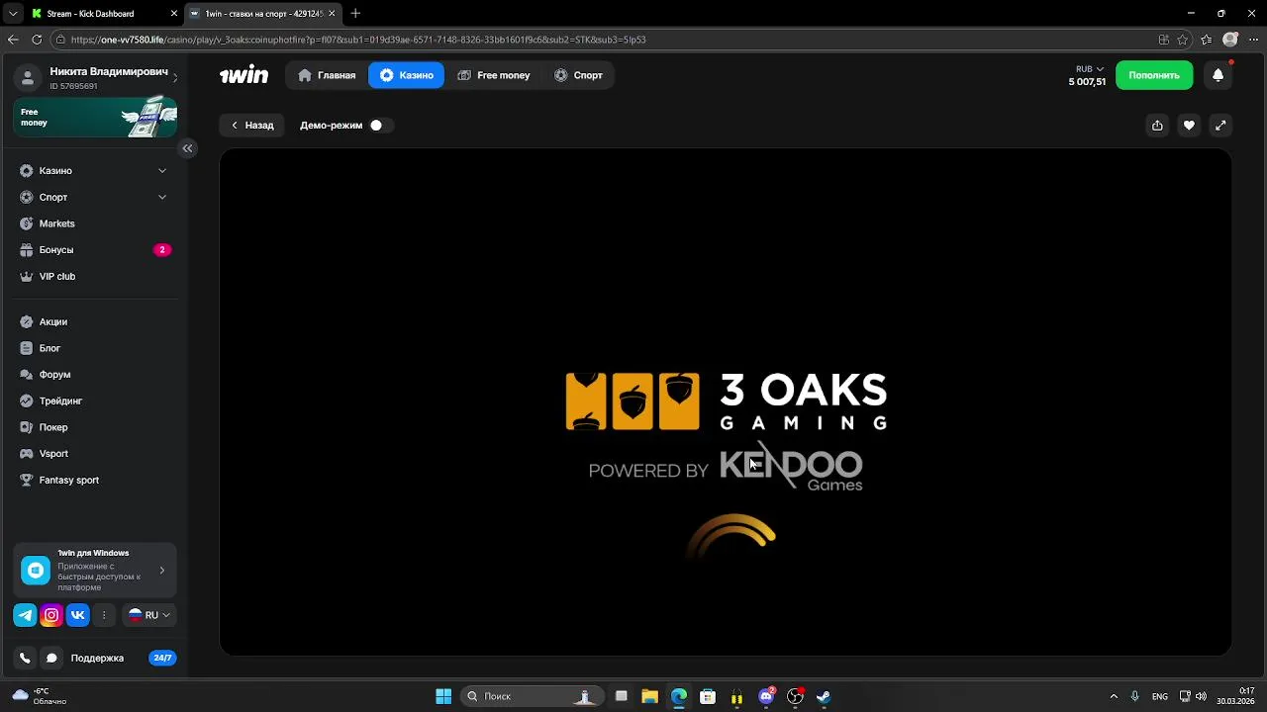Bookmark page with star icon
Screen dimensions: 1267x712
(1183, 40)
